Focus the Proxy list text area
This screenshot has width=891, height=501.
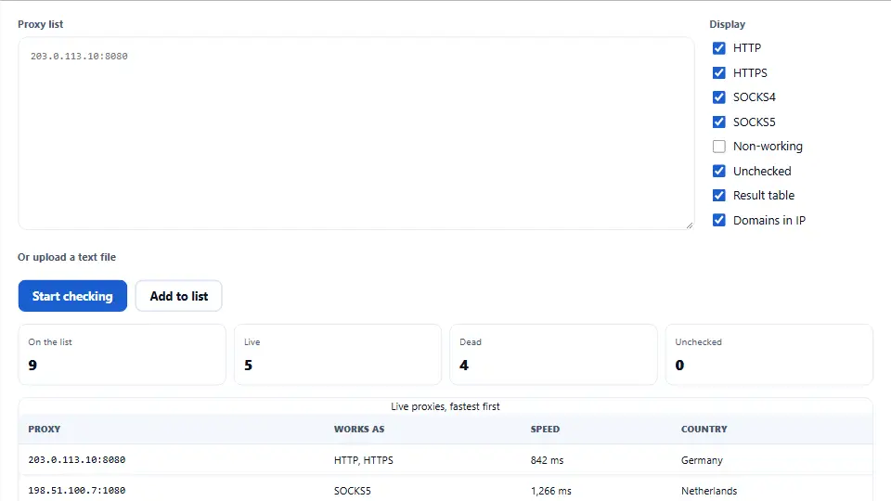[356, 134]
